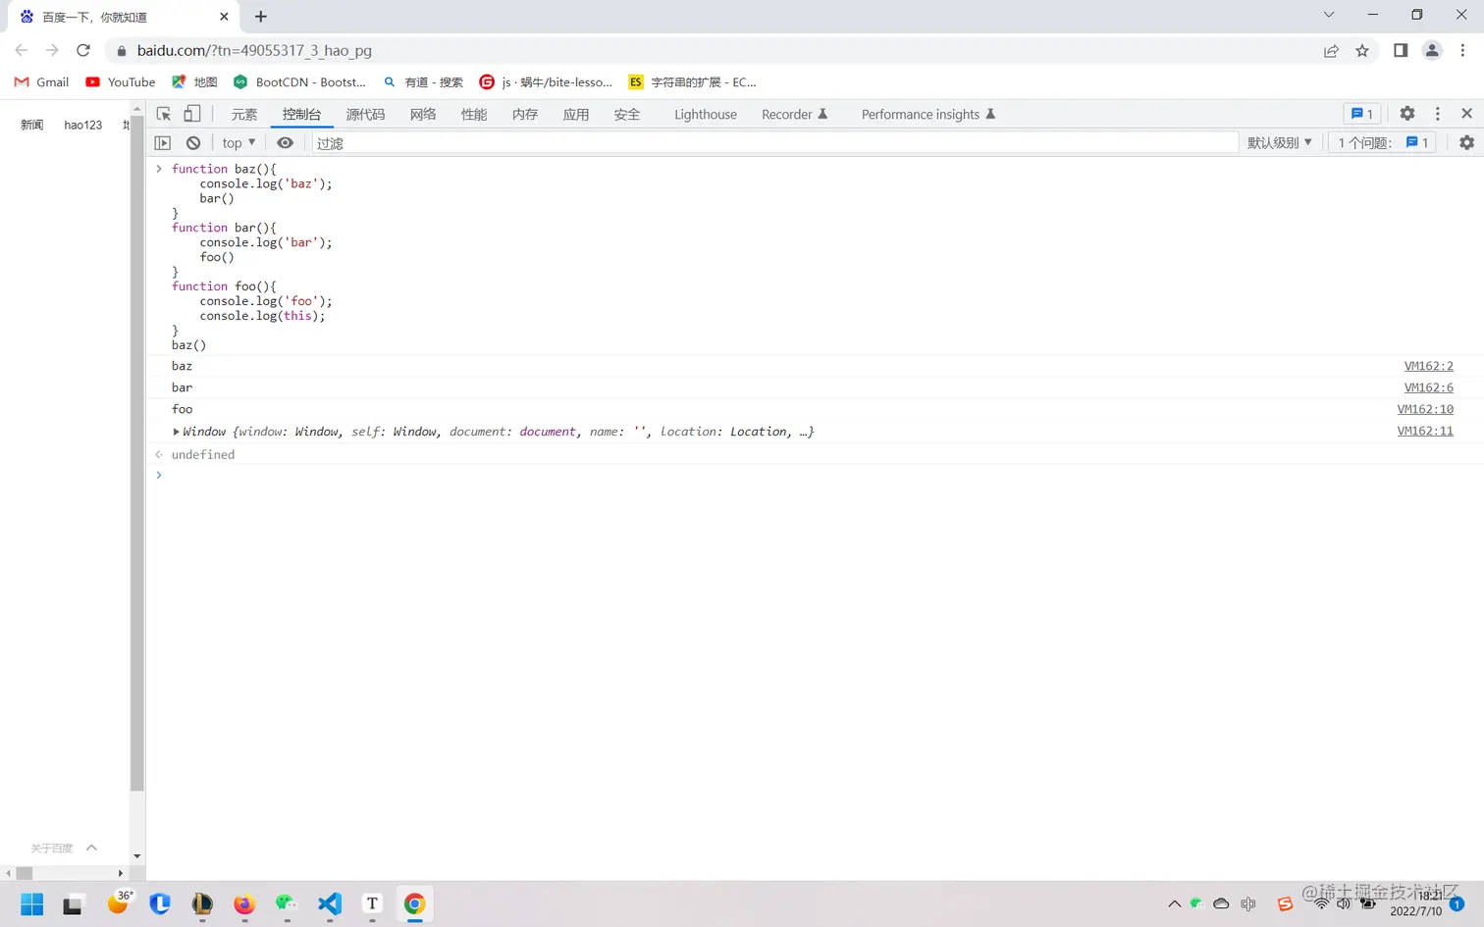
Task: Reload the page
Action: click(83, 50)
